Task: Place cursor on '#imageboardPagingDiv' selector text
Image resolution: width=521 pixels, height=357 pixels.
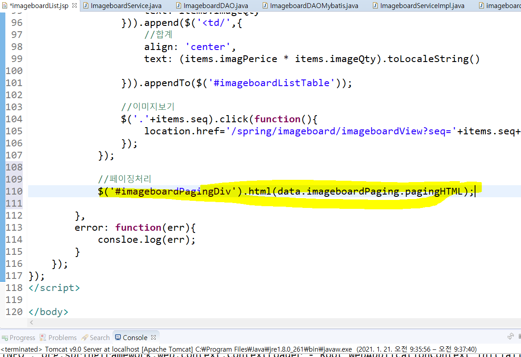Action: 173,191
